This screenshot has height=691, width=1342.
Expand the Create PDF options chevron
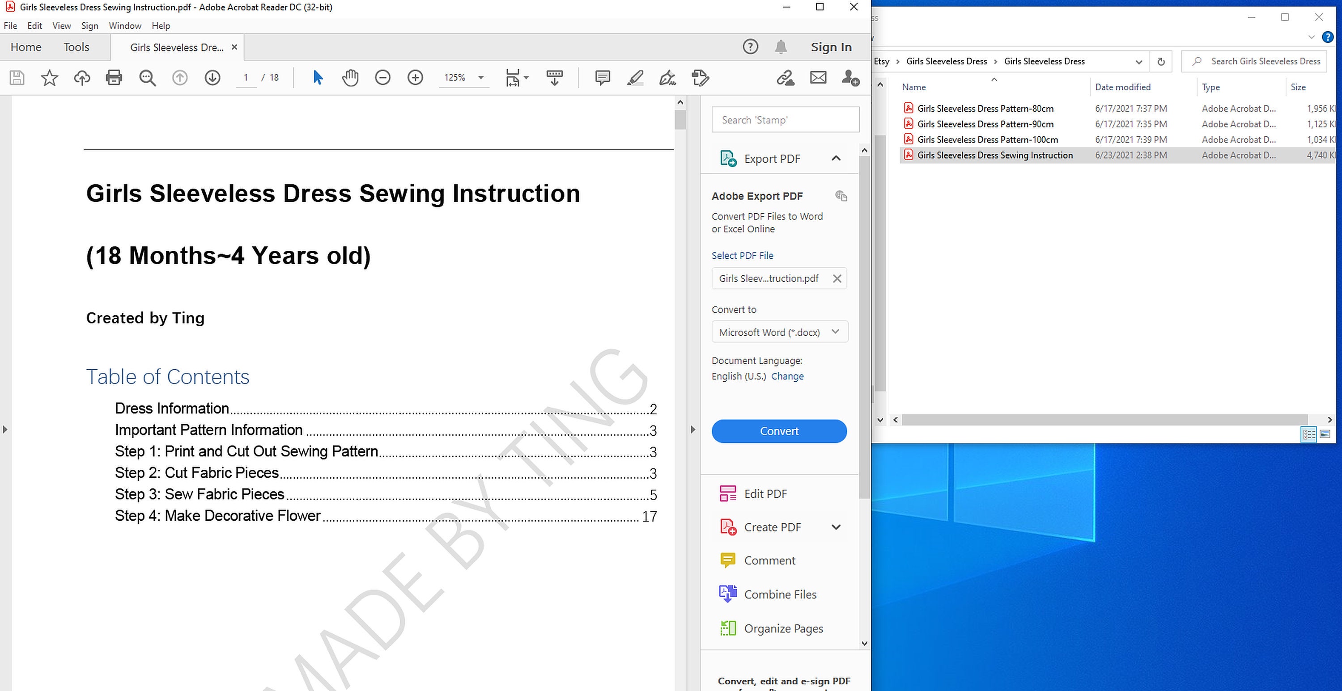(836, 527)
